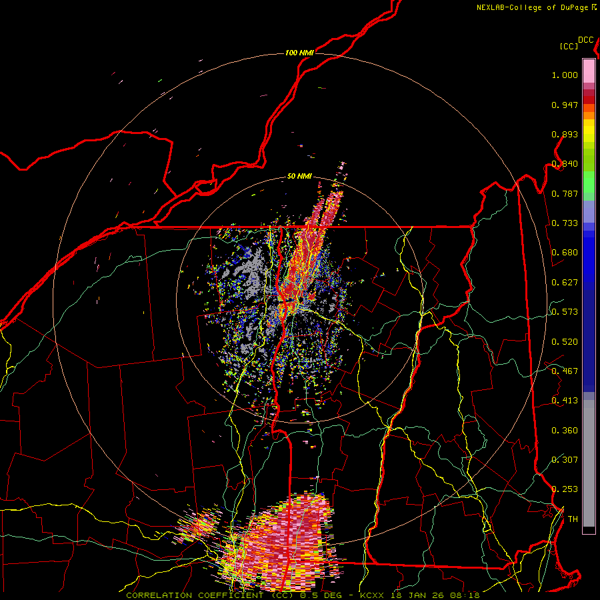
Task: Select the 0.787 scale value
Action: [x=565, y=193]
